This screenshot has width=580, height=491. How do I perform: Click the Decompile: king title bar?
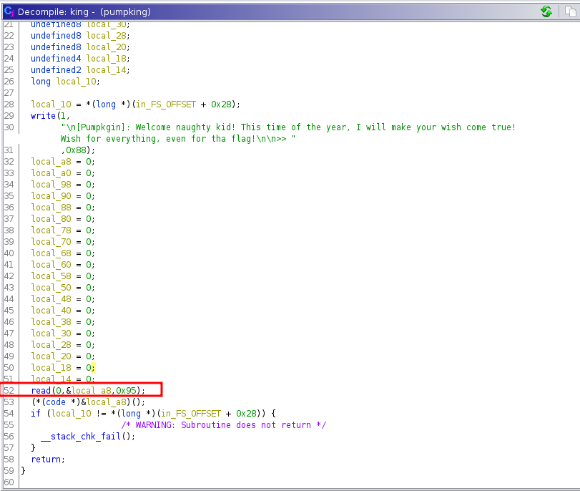[x=86, y=11]
